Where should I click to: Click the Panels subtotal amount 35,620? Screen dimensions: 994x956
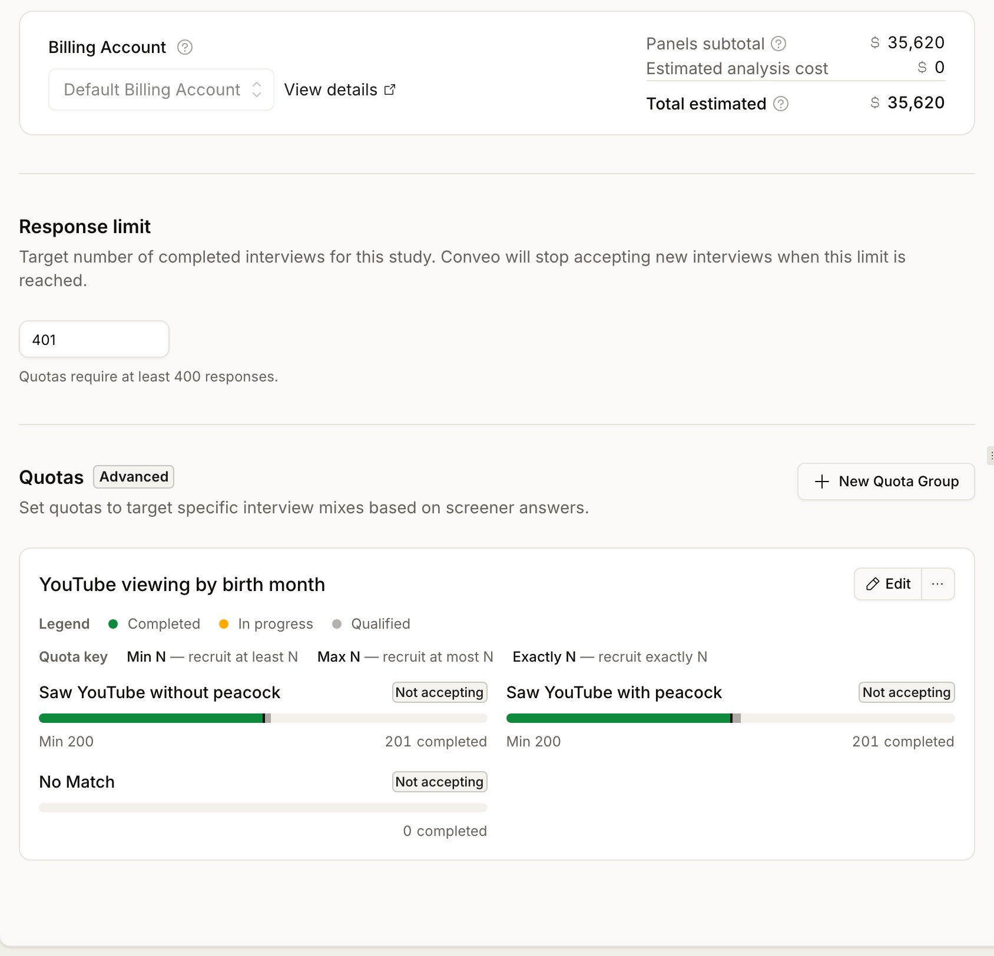pos(916,42)
